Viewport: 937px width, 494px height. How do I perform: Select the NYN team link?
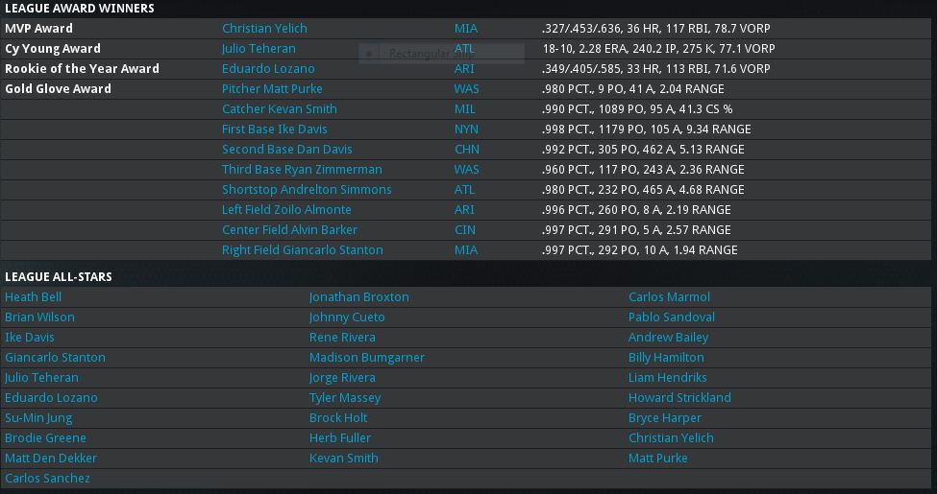466,129
